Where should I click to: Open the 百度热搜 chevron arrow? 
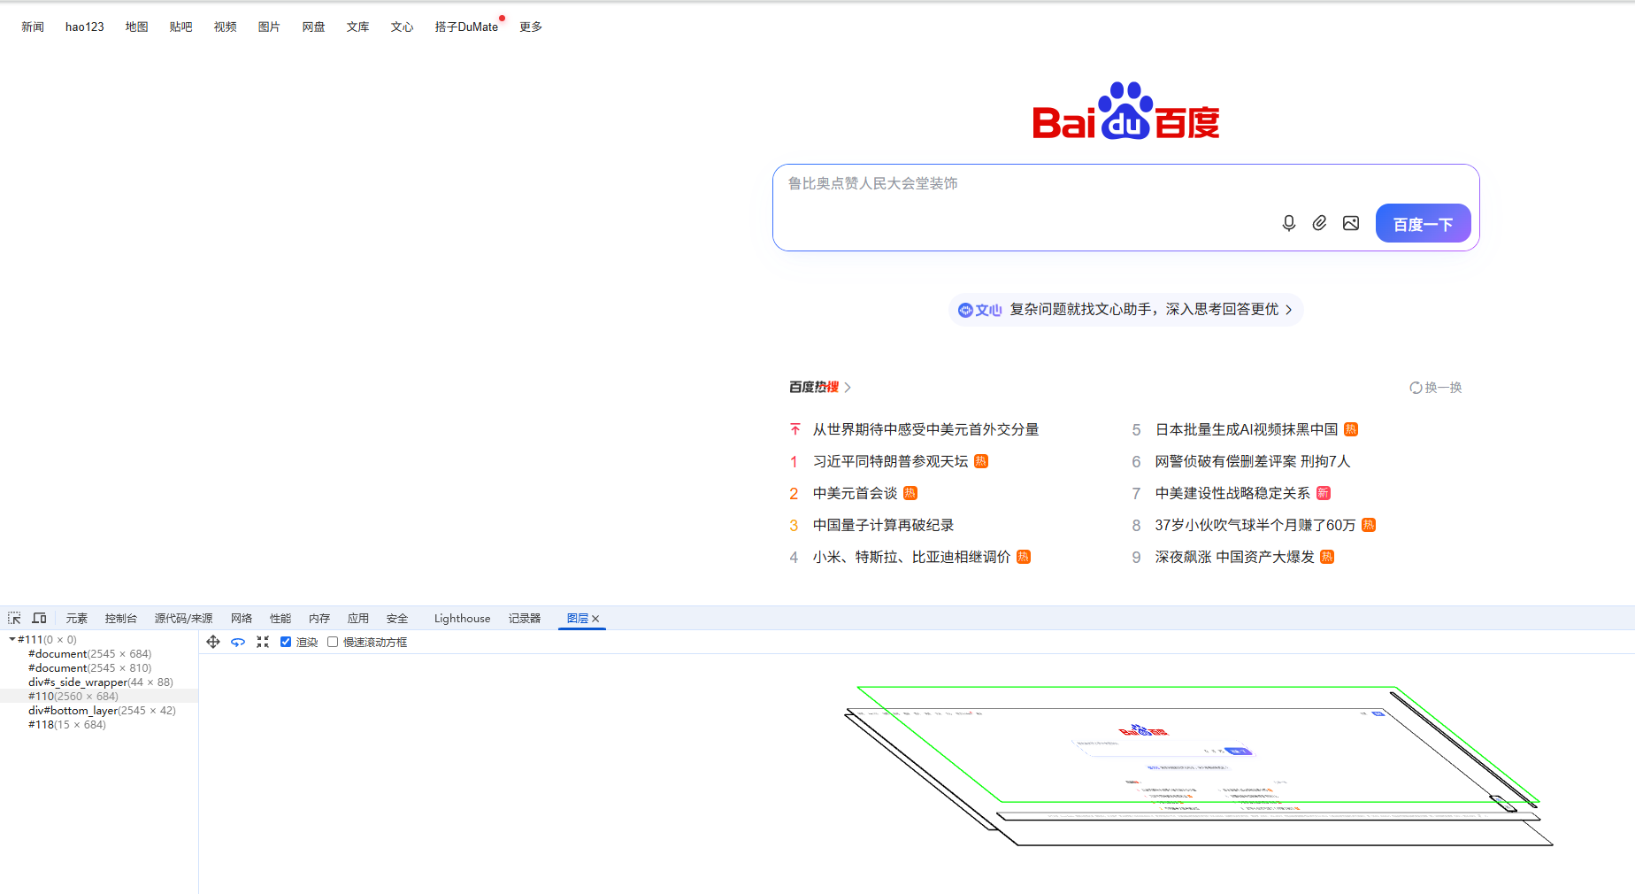point(848,388)
